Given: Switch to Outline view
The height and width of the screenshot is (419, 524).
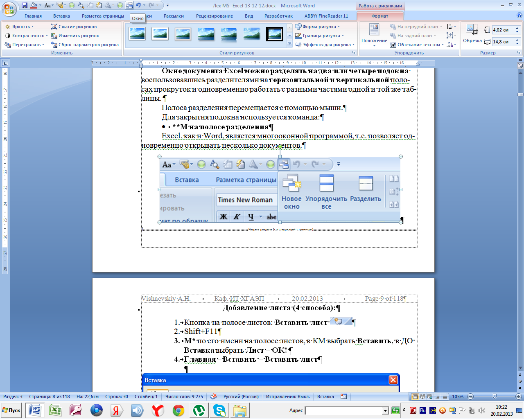Looking at the screenshot, I should 438,396.
